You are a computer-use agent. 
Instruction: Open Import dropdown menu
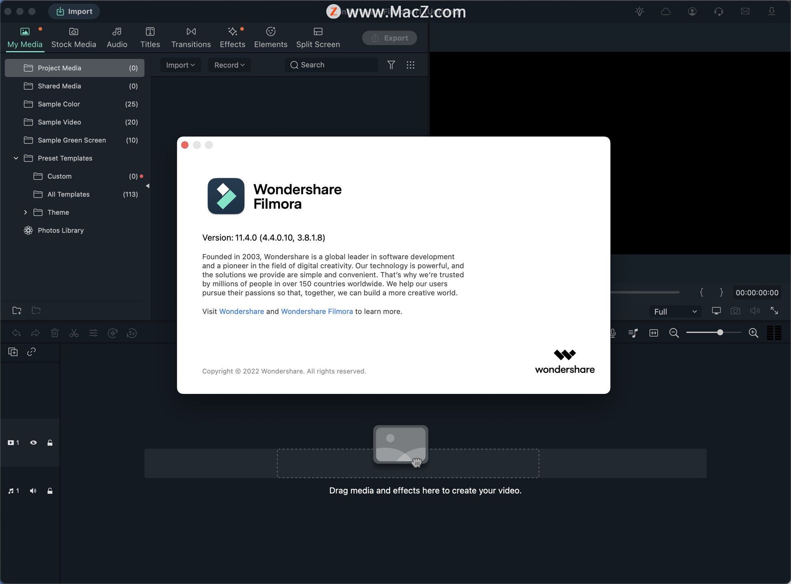(x=180, y=65)
